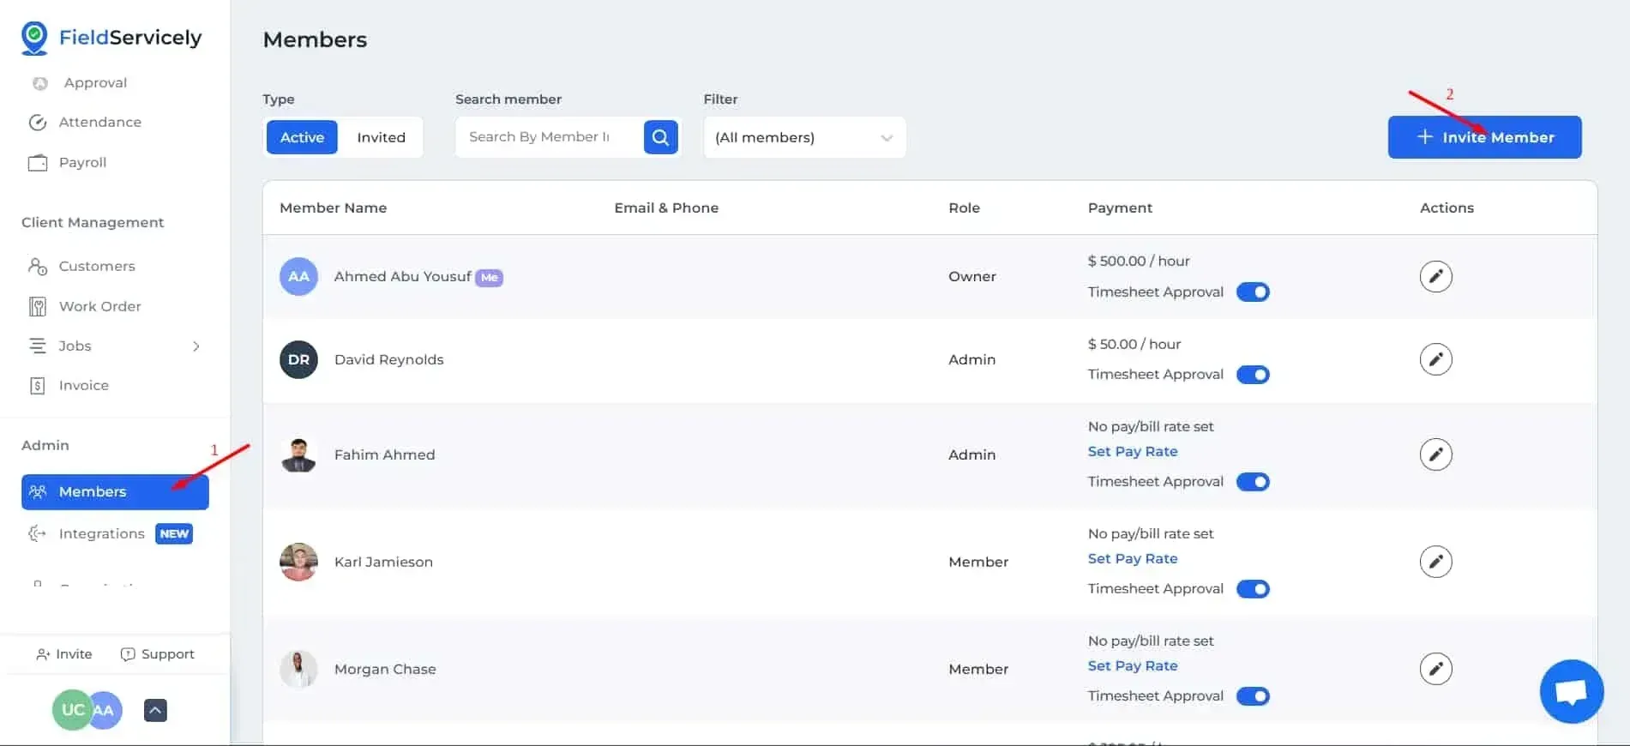Click Morgan Chase's edit pencil icon
The width and height of the screenshot is (1630, 746).
(1435, 669)
